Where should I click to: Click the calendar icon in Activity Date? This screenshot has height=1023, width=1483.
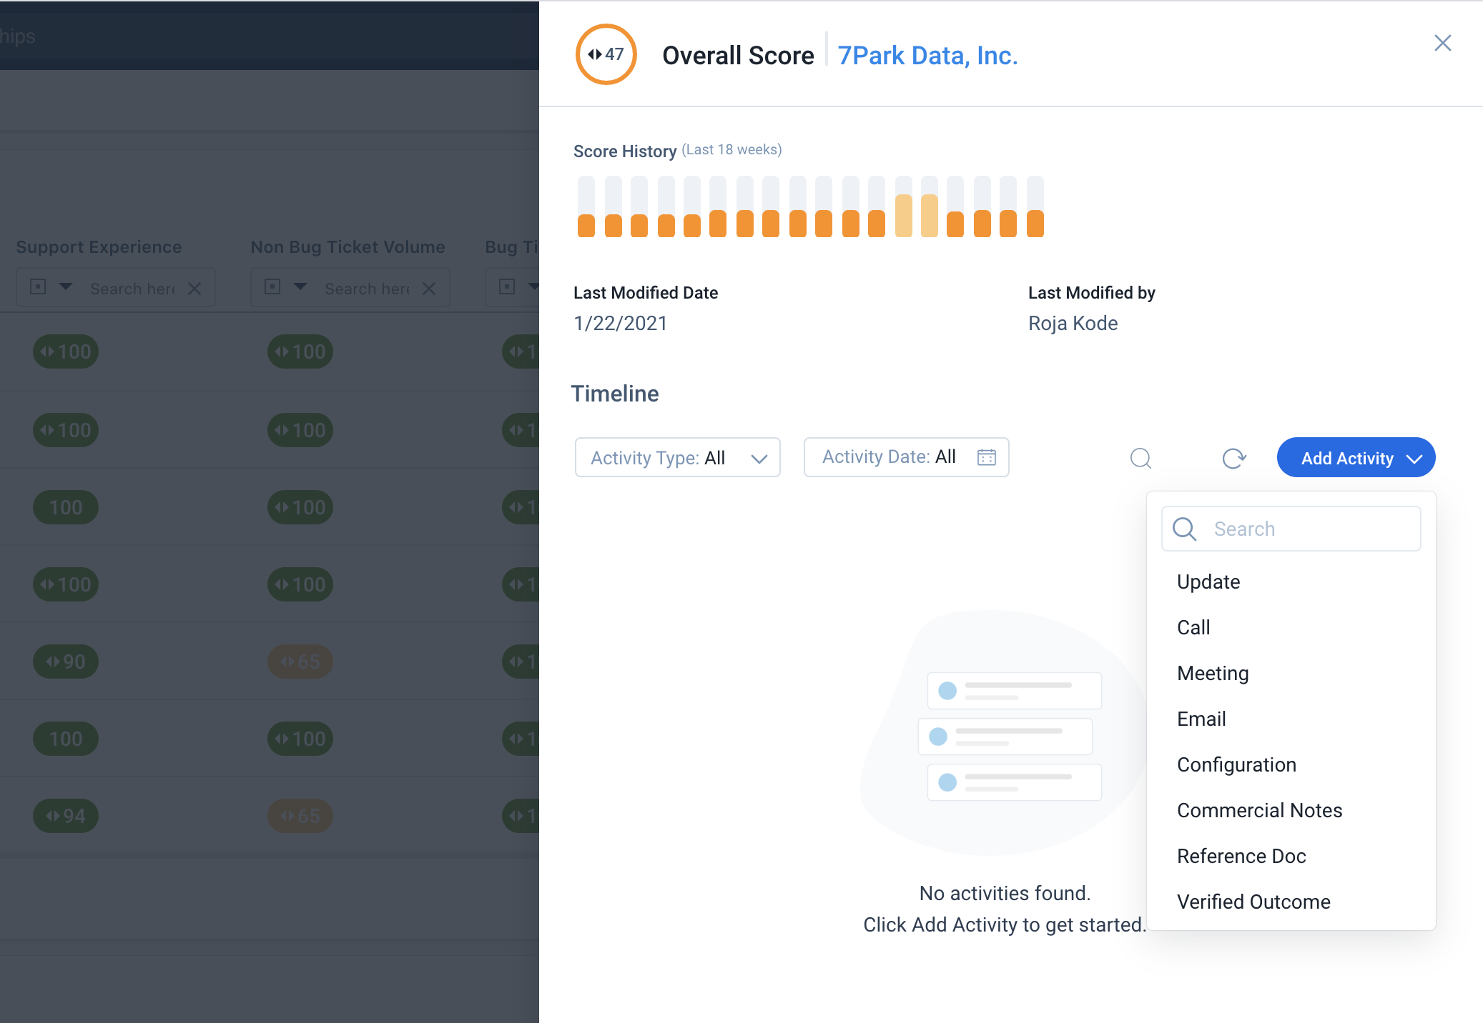pyautogui.click(x=987, y=457)
